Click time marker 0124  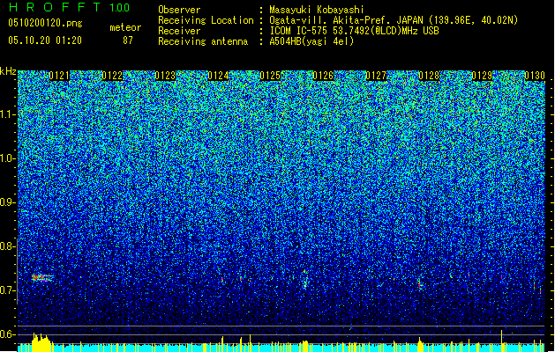click(x=218, y=76)
